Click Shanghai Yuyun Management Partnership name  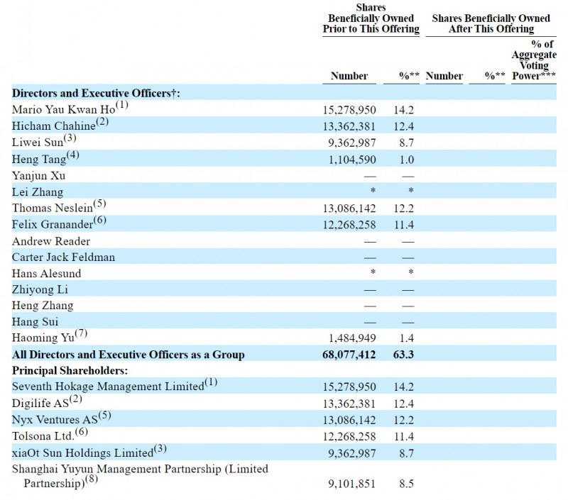pyautogui.click(x=140, y=476)
